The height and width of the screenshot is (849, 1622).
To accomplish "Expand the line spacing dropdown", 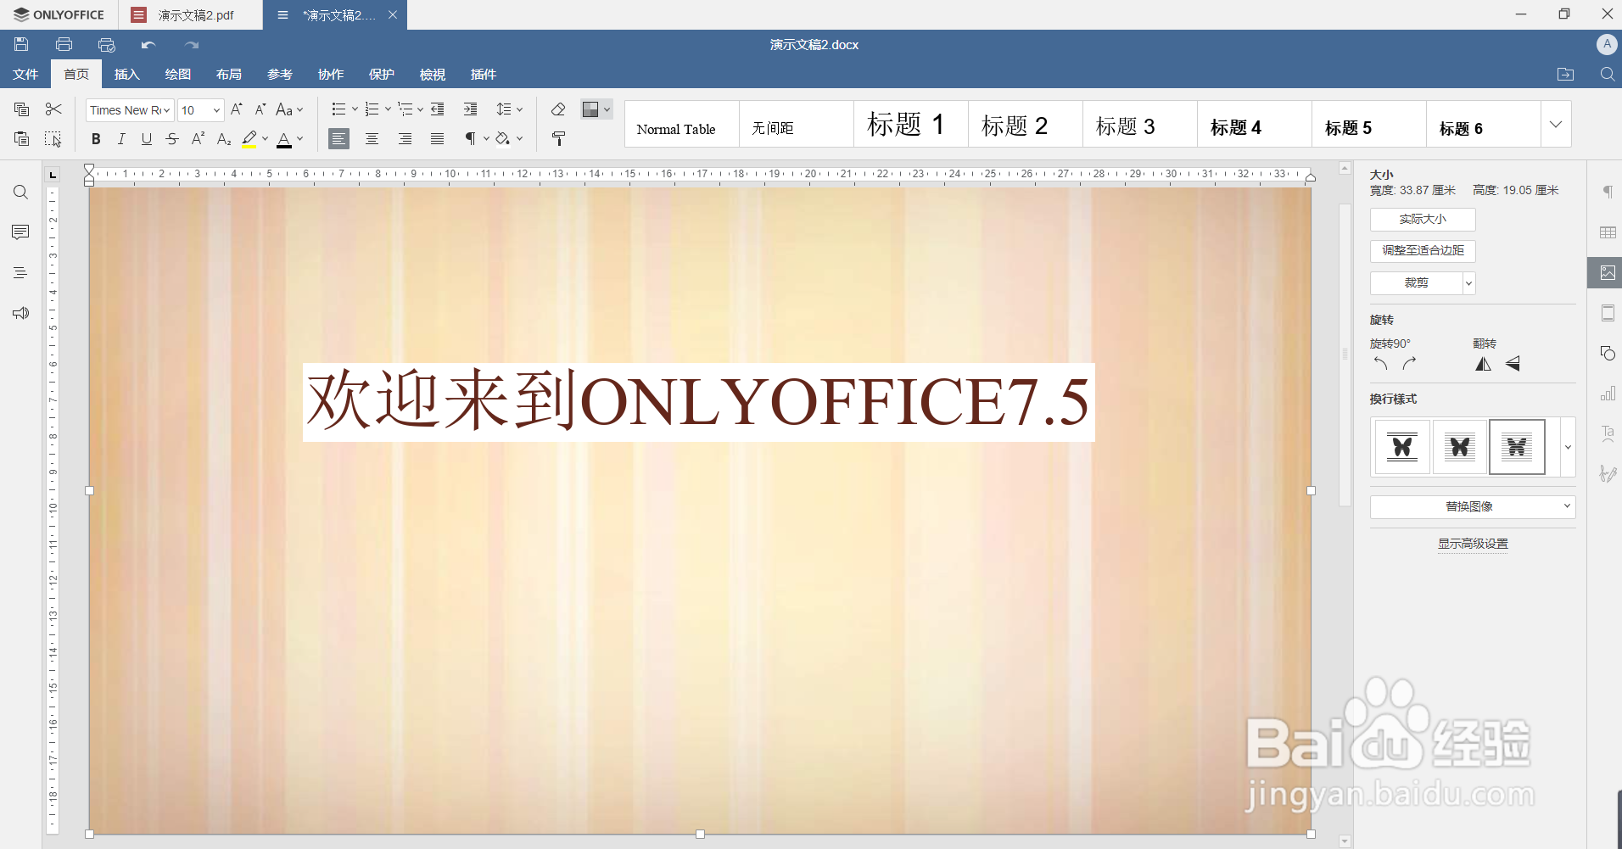I will click(x=519, y=109).
